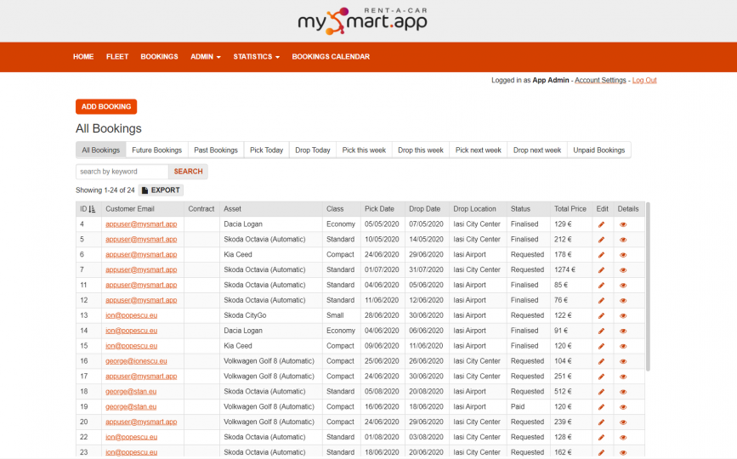Screen dimensions: 737x459
Task: View details eye icon for booking 16
Action: [x=623, y=361]
